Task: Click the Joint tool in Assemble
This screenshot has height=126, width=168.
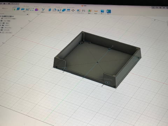Action: coord(79,10)
